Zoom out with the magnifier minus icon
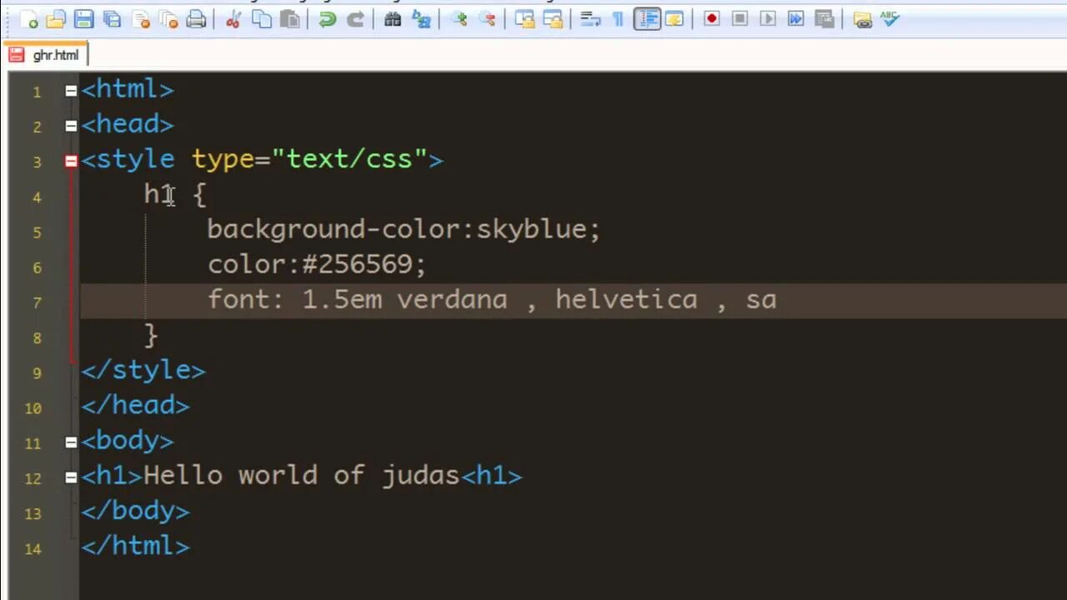 tap(487, 19)
